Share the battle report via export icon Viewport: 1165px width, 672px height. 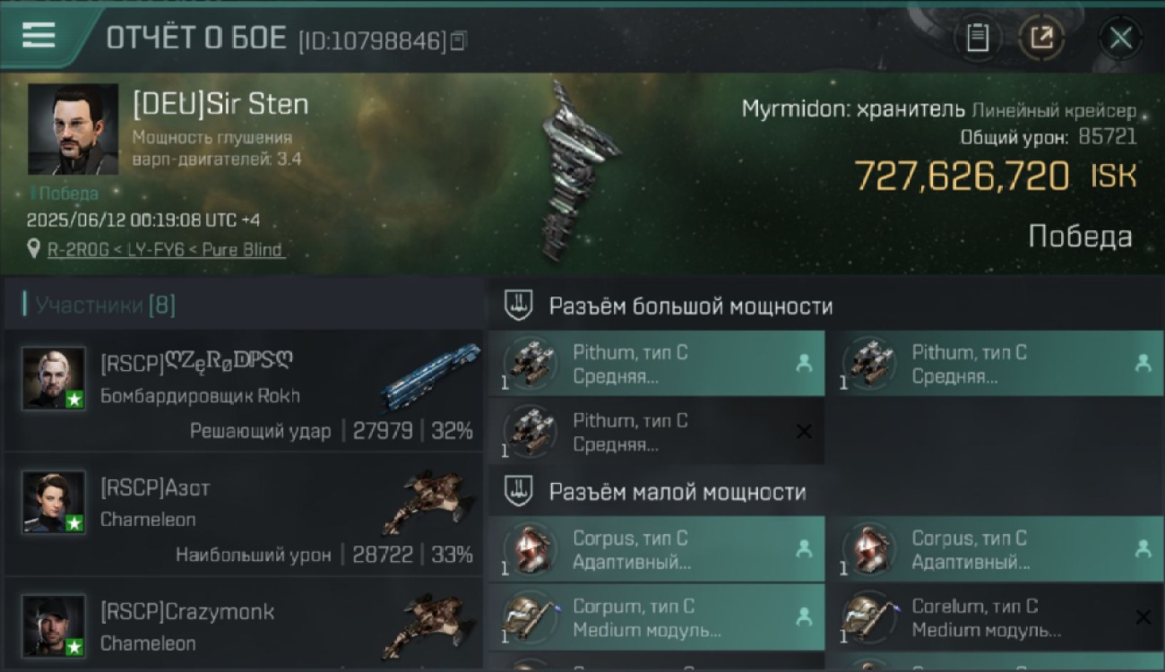[1041, 39]
